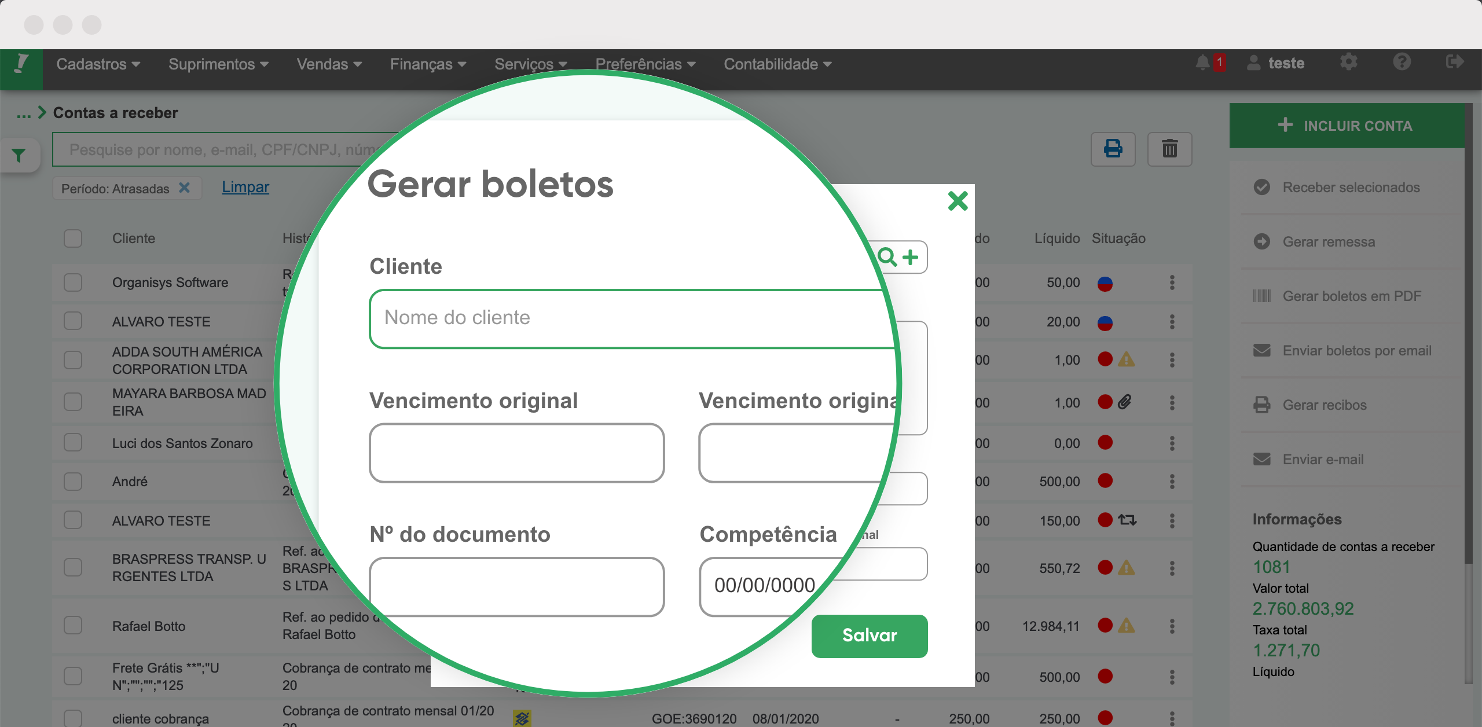Click attachment clip on MAYARA BARBOSA row
The width and height of the screenshot is (1482, 727).
(1124, 402)
